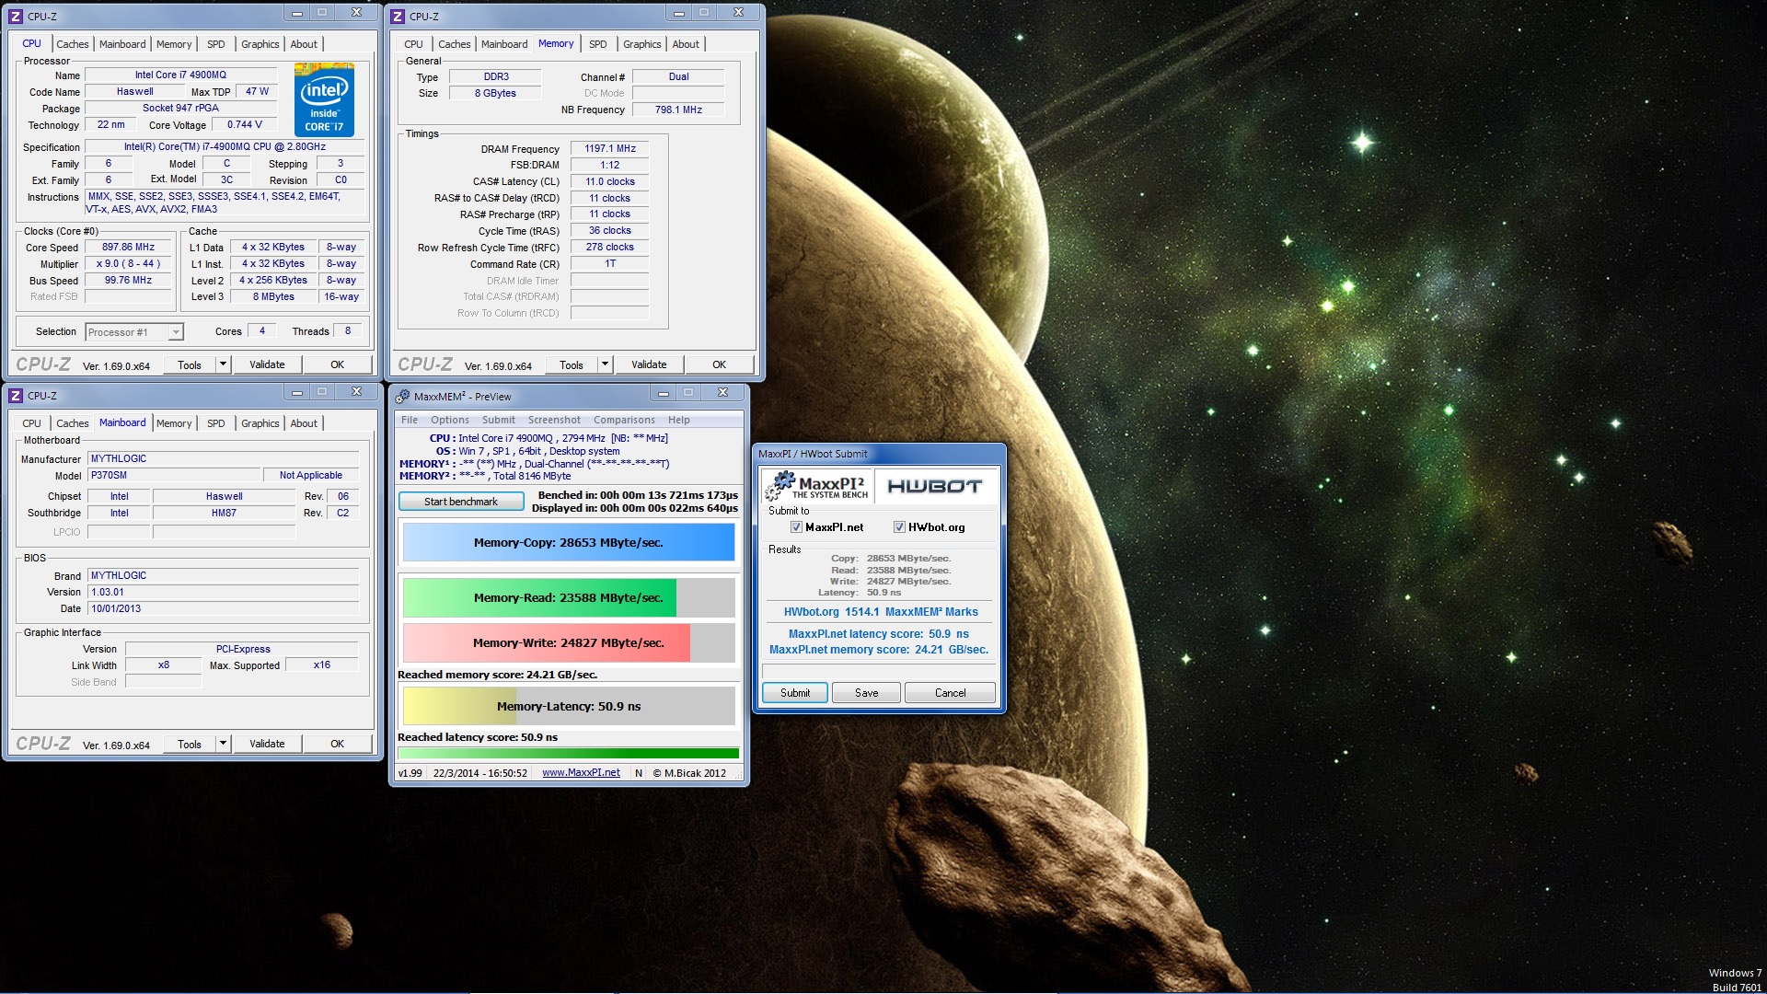Click Validate in Memory CPU-Z window
This screenshot has height=994, width=1767.
[x=649, y=364]
